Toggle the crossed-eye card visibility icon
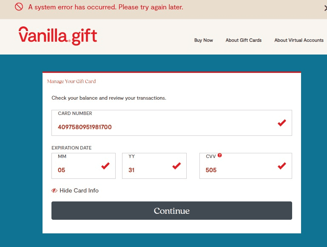The width and height of the screenshot is (327, 247). click(x=54, y=191)
